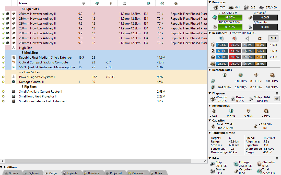Click the horizontal scrollbar right arrow

[205, 161]
